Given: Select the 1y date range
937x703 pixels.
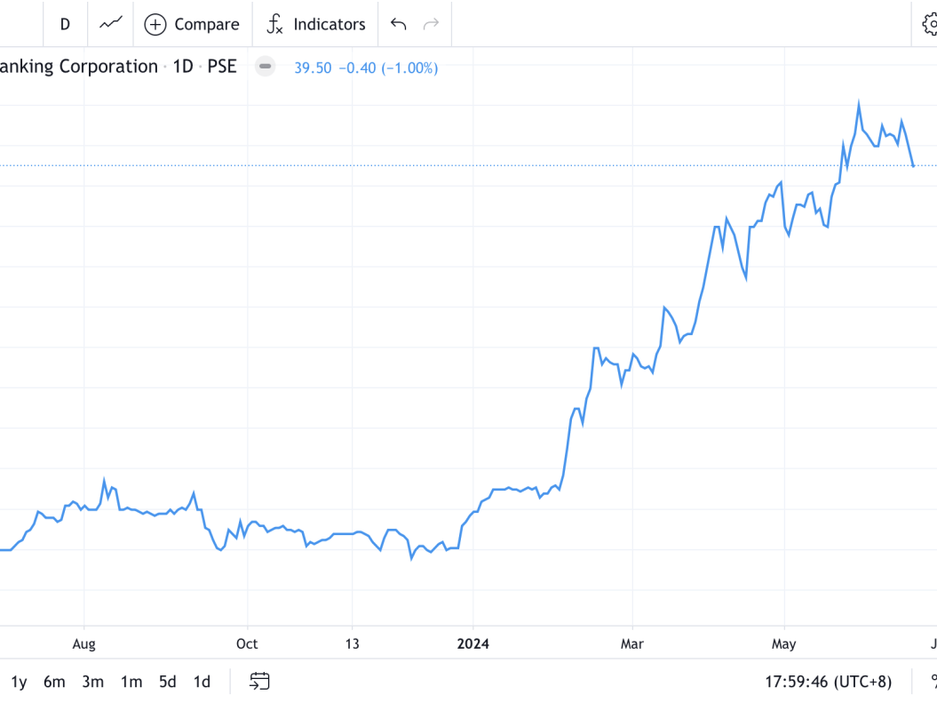Looking at the screenshot, I should 19,681.
